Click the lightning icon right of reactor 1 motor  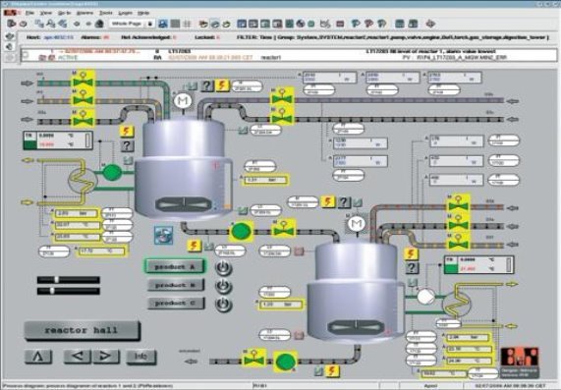click(x=222, y=85)
